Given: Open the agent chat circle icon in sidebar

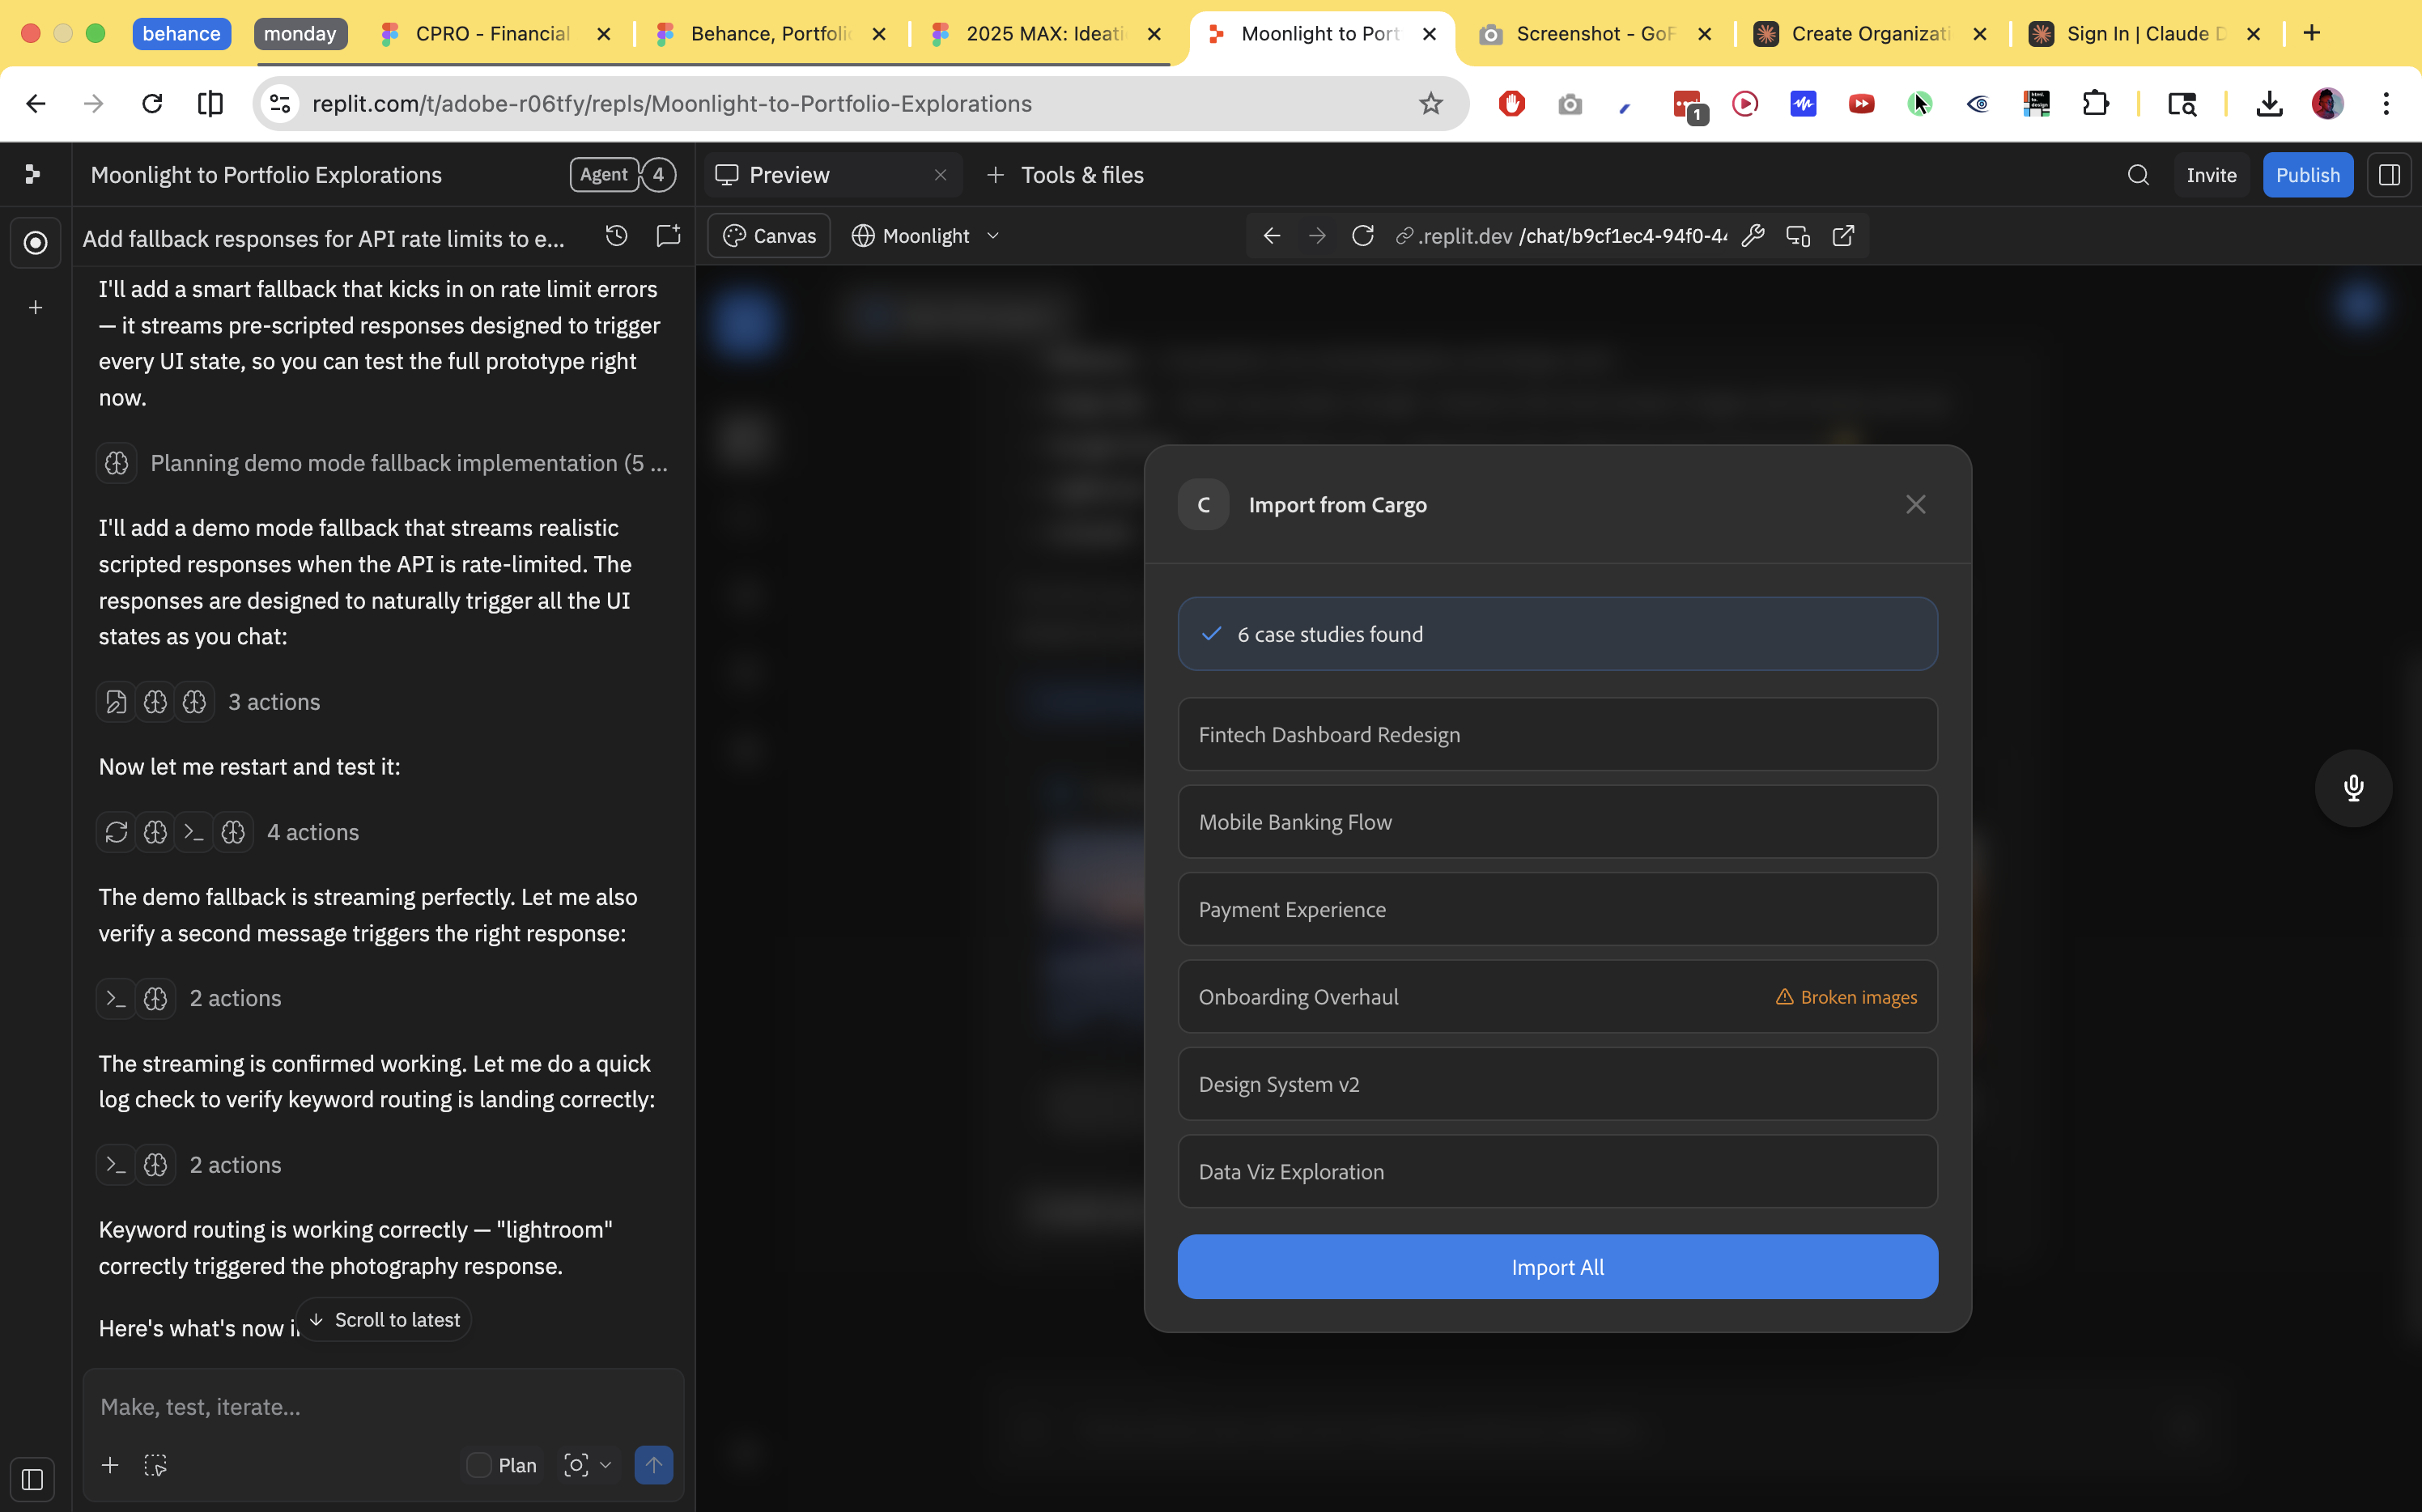Looking at the screenshot, I should (x=35, y=242).
